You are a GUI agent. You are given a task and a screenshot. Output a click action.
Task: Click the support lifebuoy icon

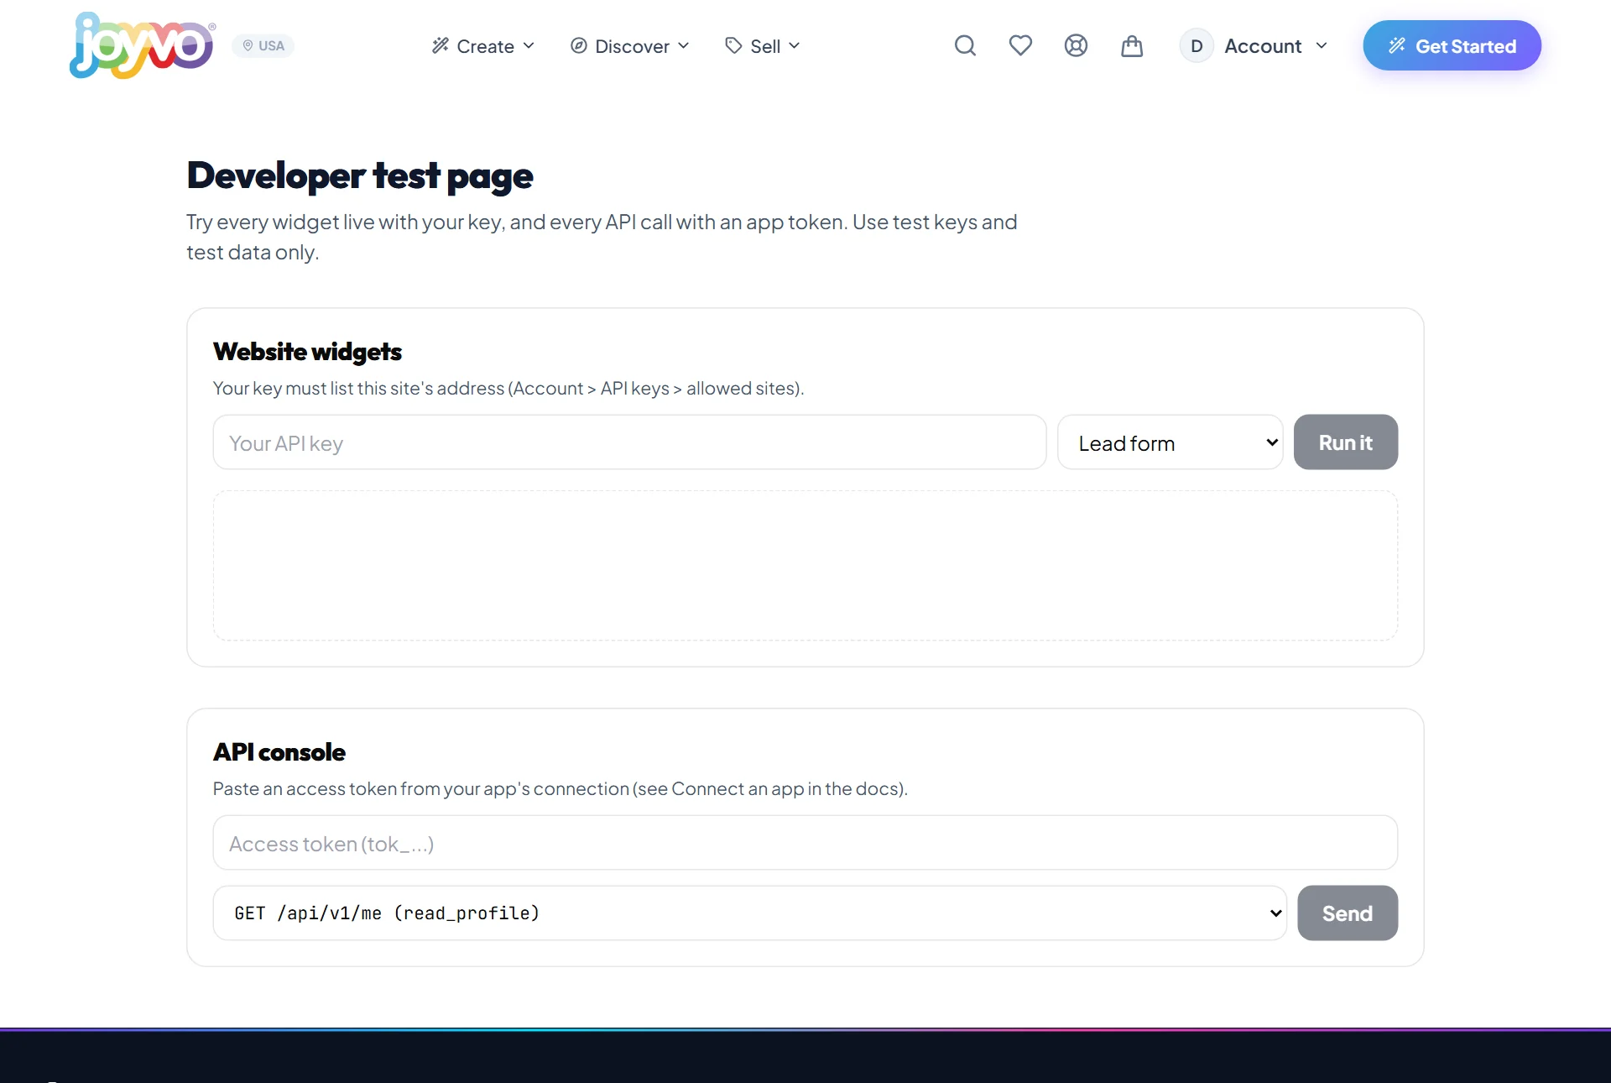point(1076,45)
